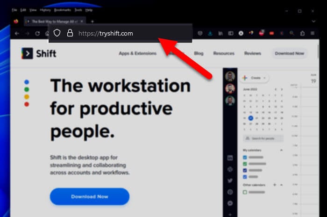The height and width of the screenshot is (217, 327).
Task: Click the large blue Download Now button
Action: click(x=90, y=196)
